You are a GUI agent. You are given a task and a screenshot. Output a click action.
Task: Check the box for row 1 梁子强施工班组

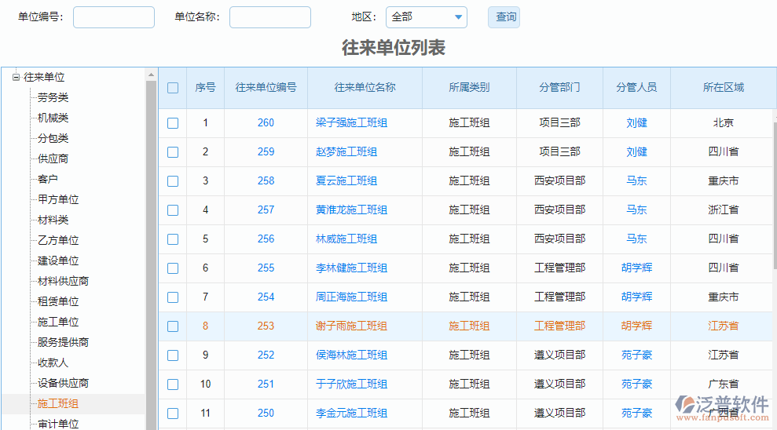coord(173,123)
